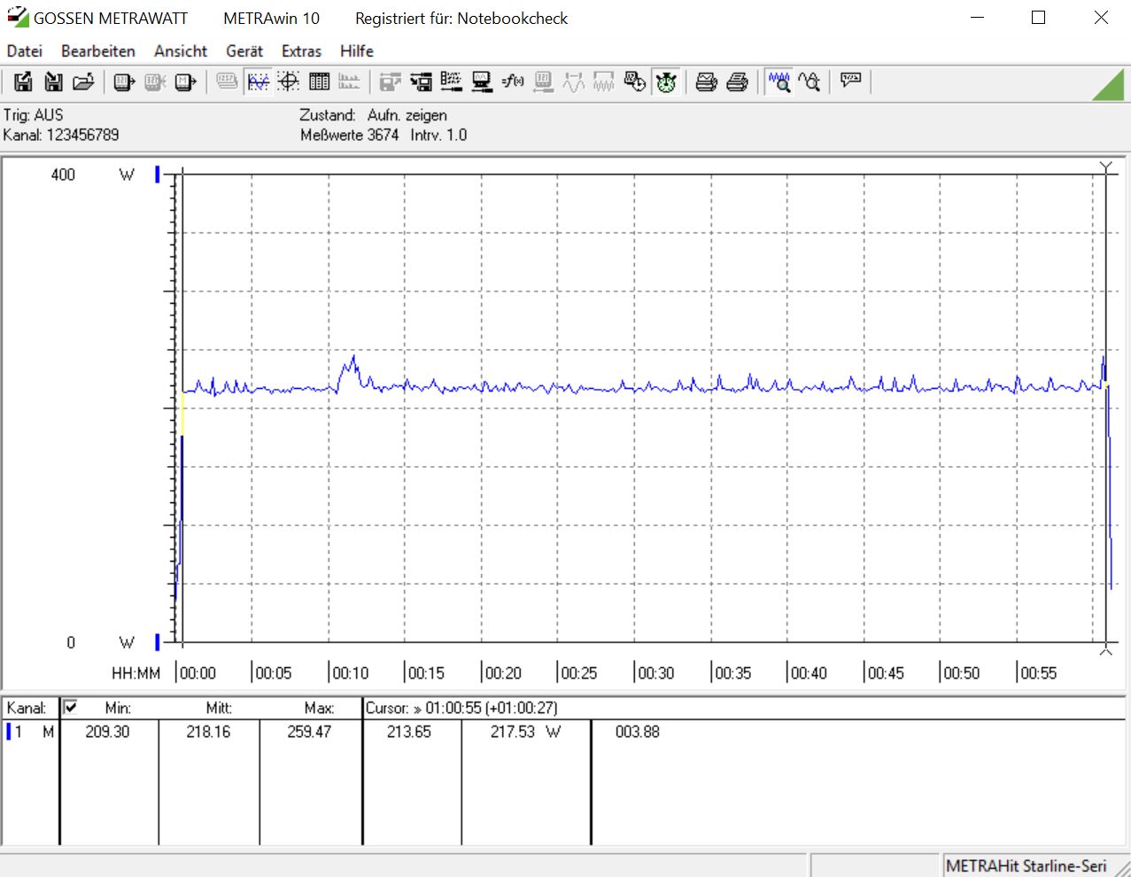This screenshot has width=1131, height=877.
Task: Click the clock schedule timer icon
Action: point(635,82)
